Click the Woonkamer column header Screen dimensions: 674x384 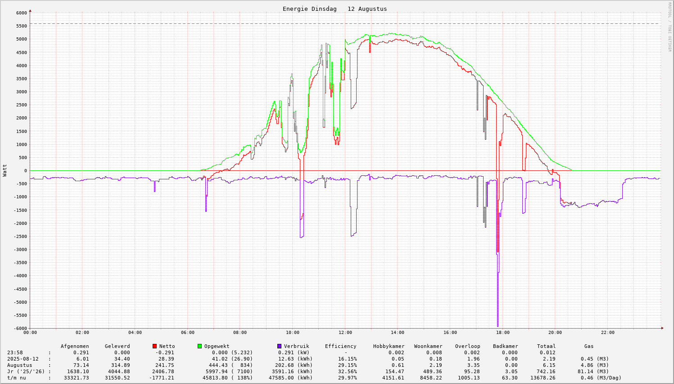428,346
